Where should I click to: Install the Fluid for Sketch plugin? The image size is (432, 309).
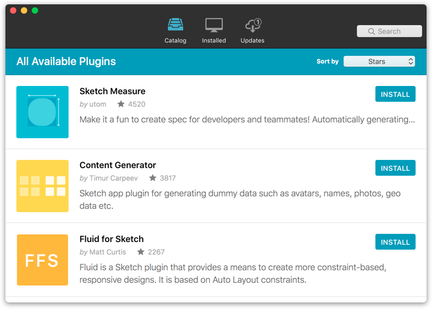click(x=395, y=242)
